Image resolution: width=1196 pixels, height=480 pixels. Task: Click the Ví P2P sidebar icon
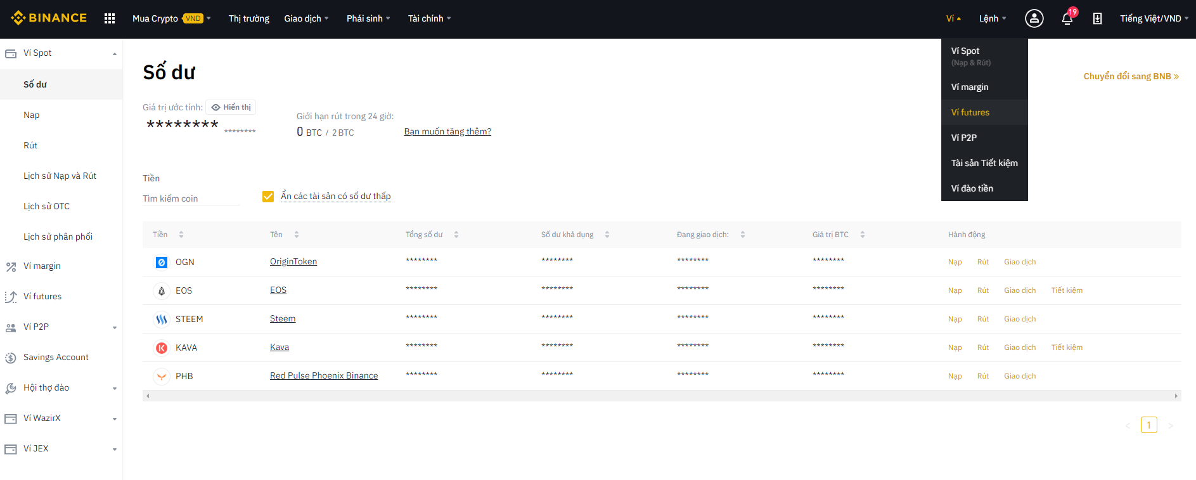coord(11,327)
